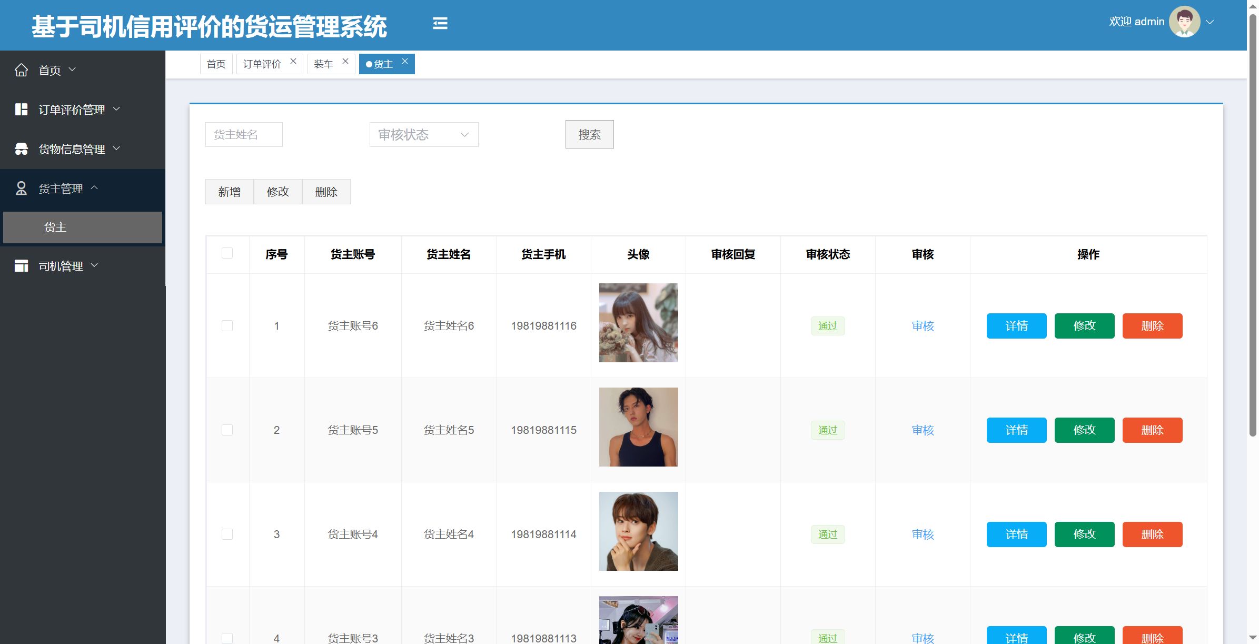The image size is (1259, 644).
Task: Expand the 首页 sidebar menu
Action: 72,70
